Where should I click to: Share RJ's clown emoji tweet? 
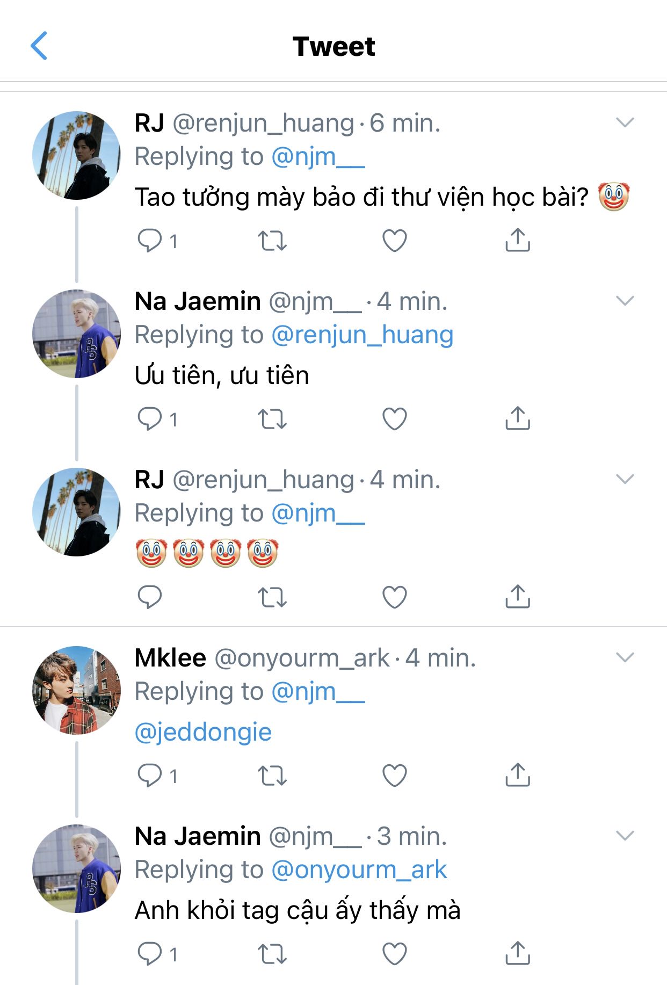click(x=517, y=597)
